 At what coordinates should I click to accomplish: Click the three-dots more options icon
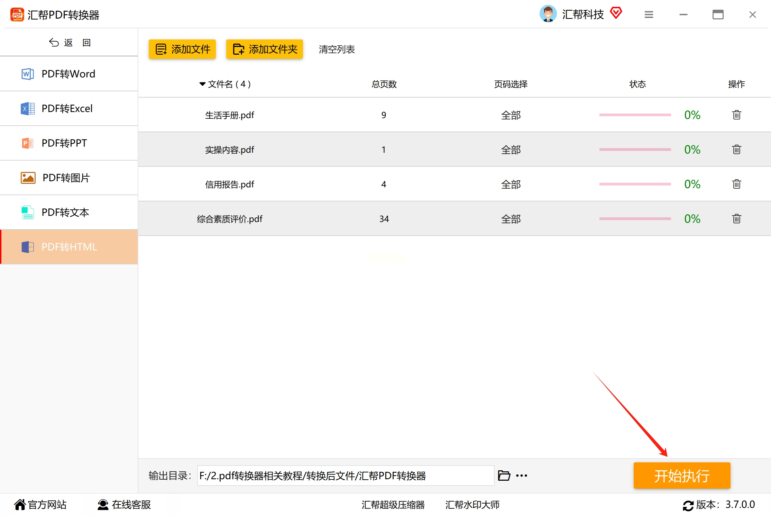point(522,476)
